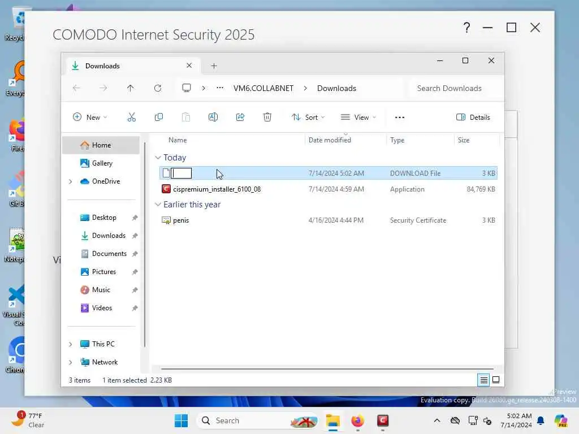Expand OneDrive in navigation pane

[x=71, y=181]
